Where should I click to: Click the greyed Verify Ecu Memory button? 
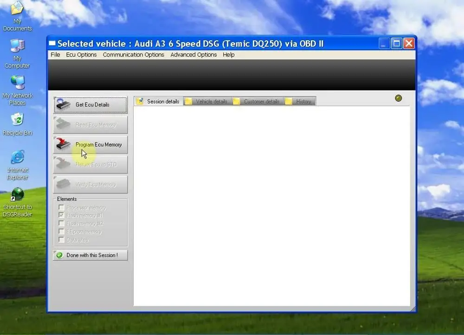(90, 184)
